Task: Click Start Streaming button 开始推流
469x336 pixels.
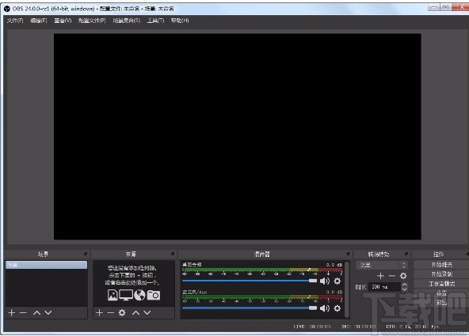Action: coord(441,264)
